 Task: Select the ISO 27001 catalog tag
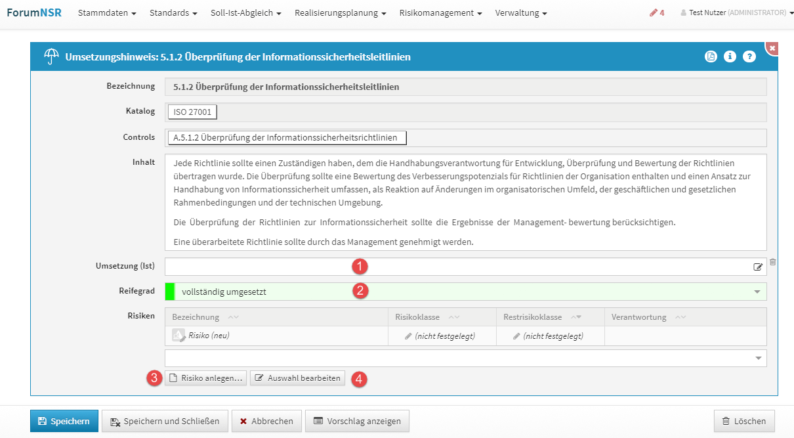(x=192, y=112)
